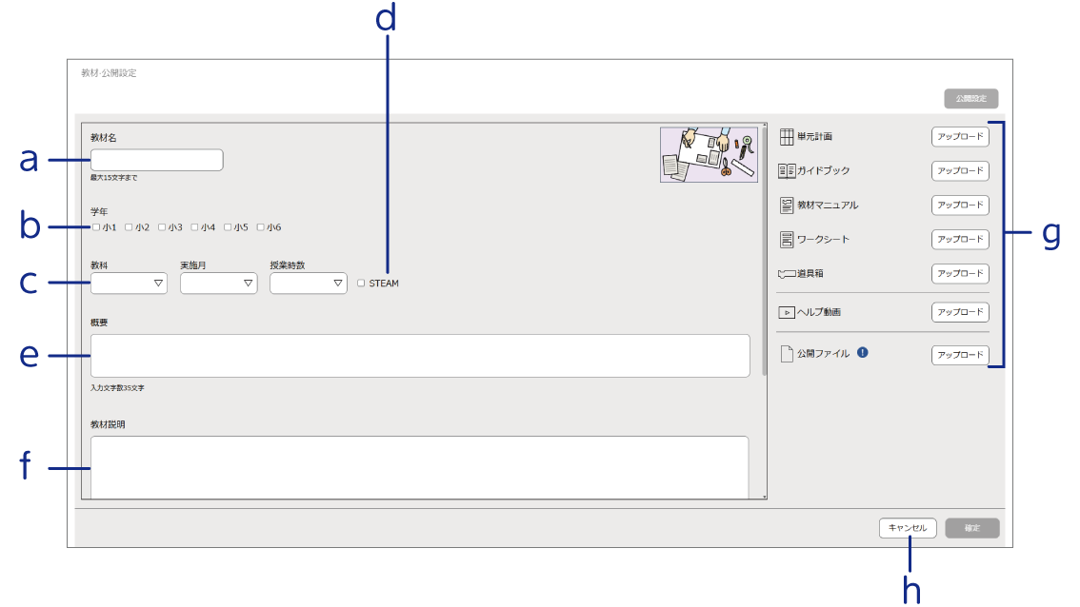Click the 公開設定 button at top right
1080x607 pixels.
pos(970,98)
